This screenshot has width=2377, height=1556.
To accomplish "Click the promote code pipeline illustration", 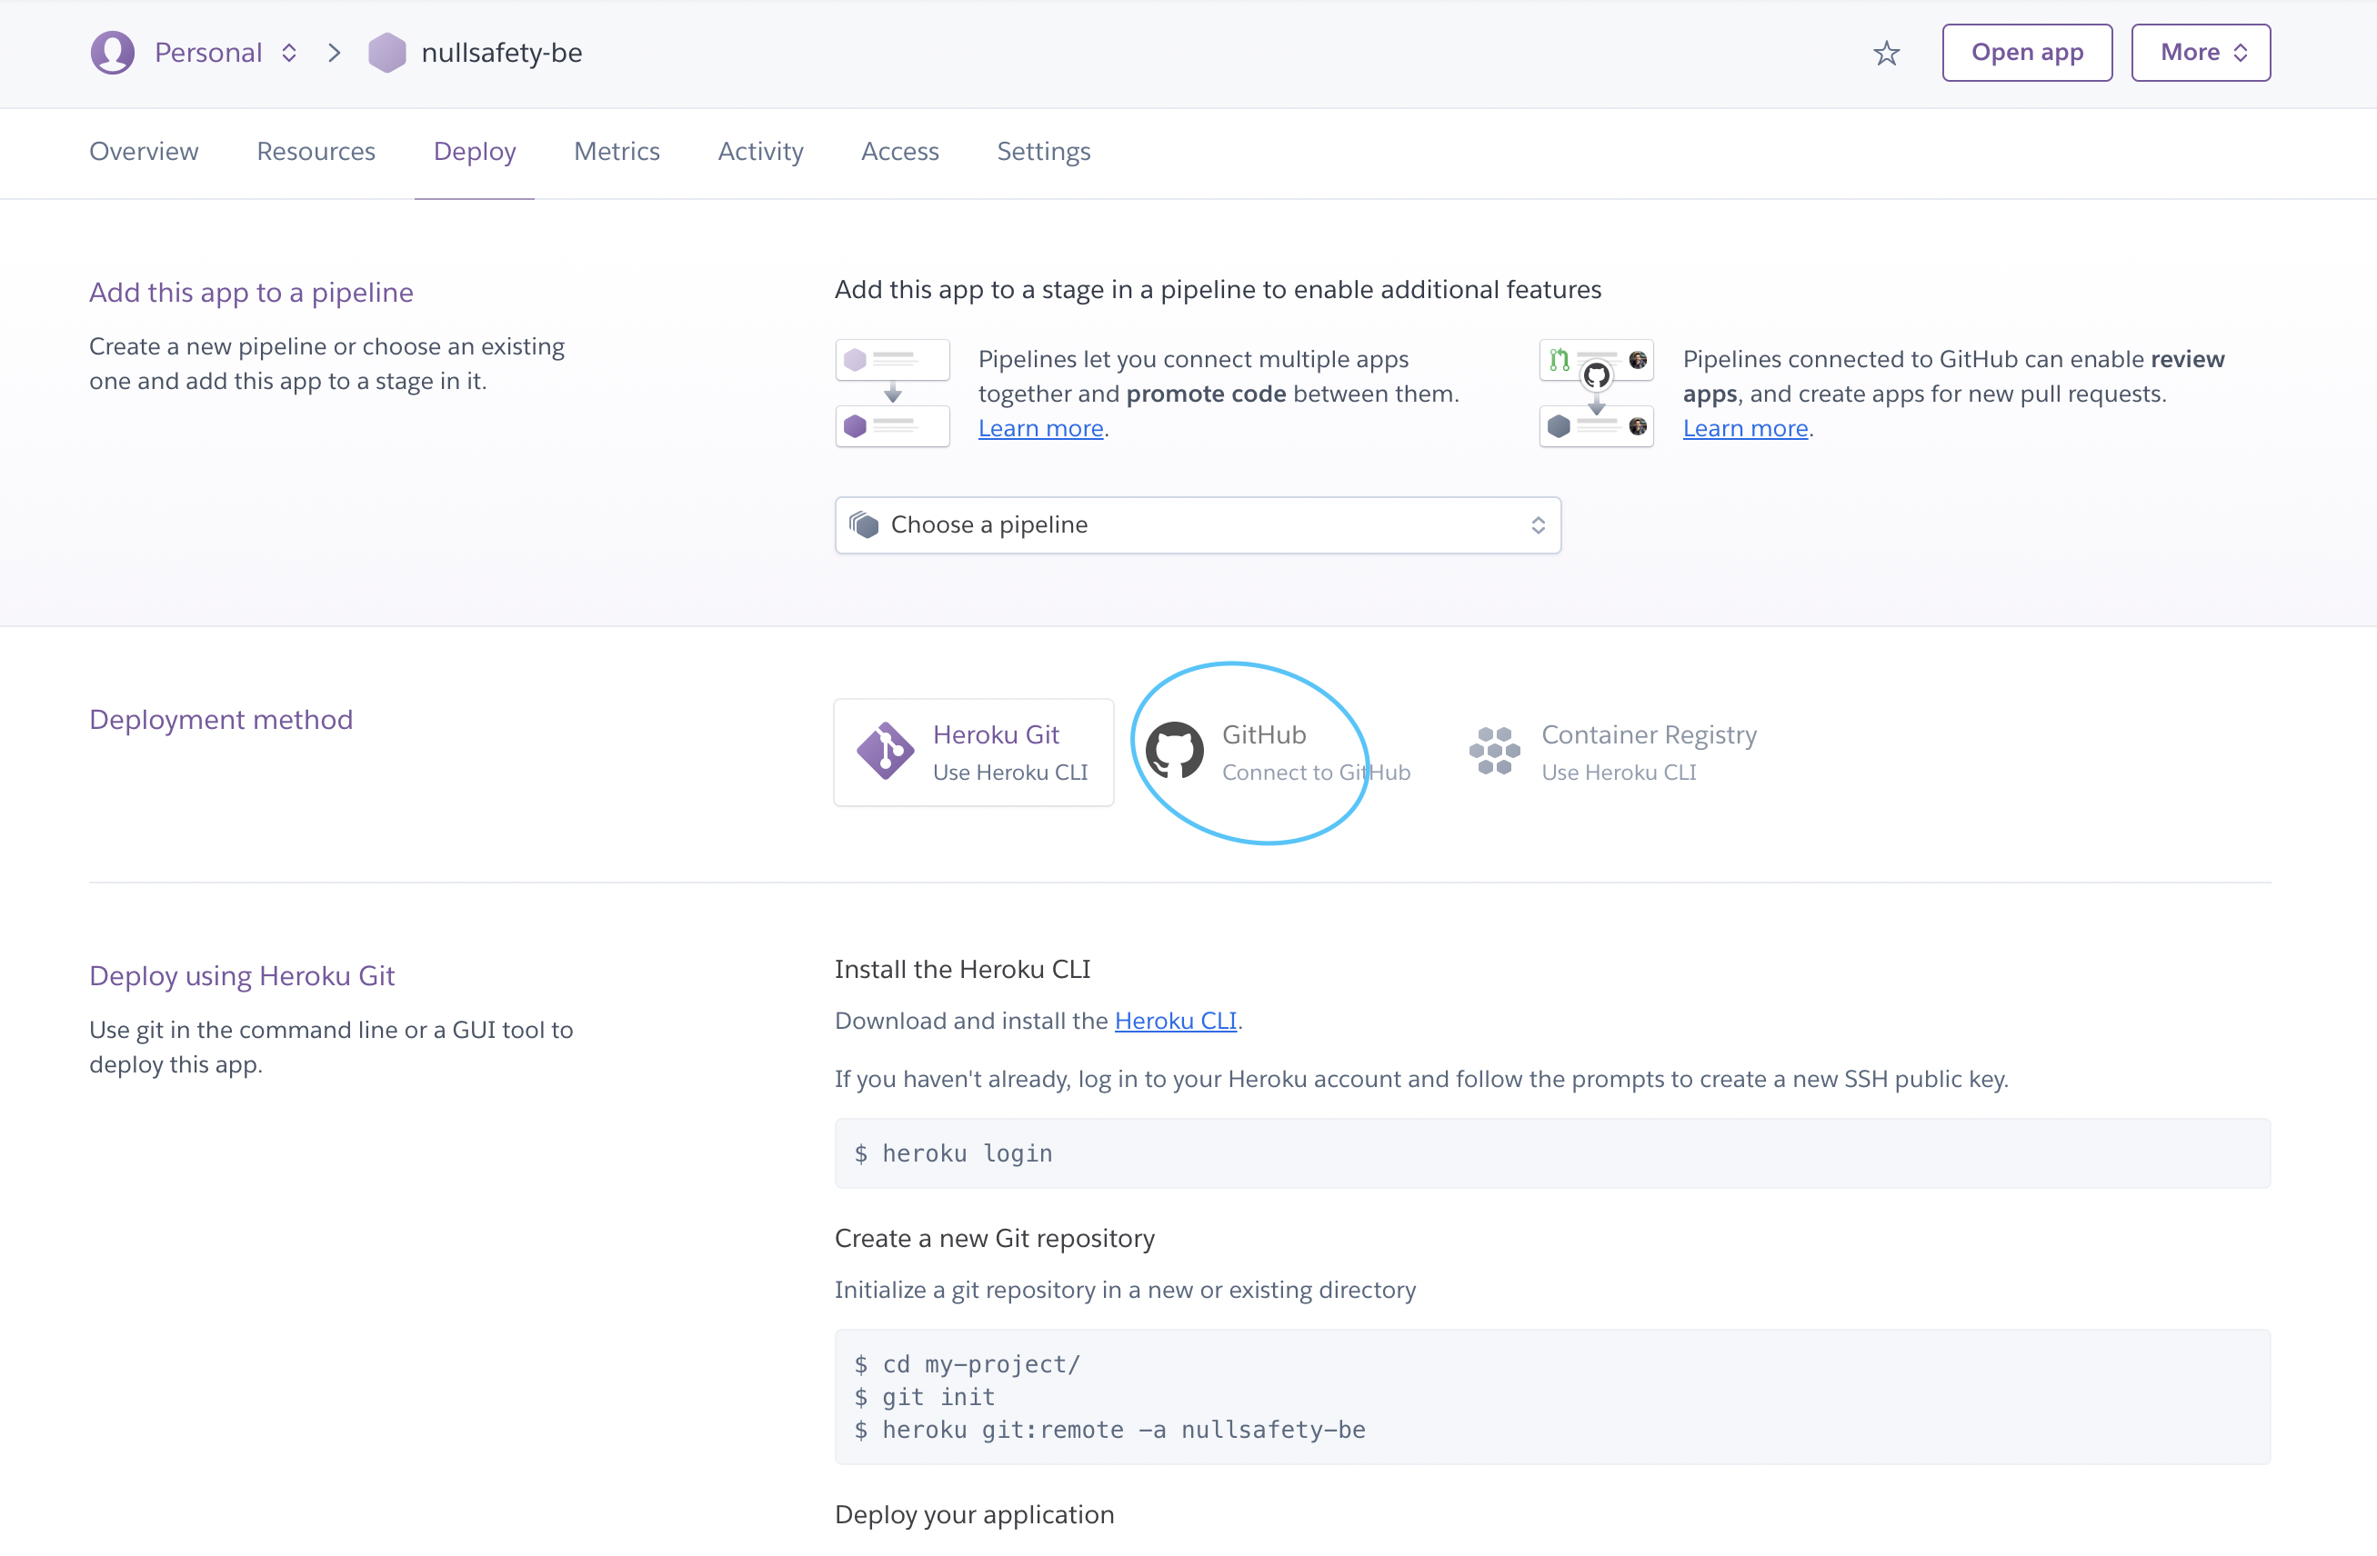I will (892, 394).
